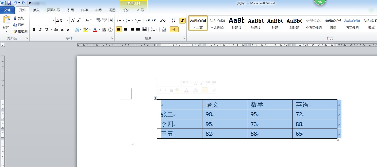Open the numbering list dropdown arrow
Screen dimensions: 377x167
[x=133, y=21]
